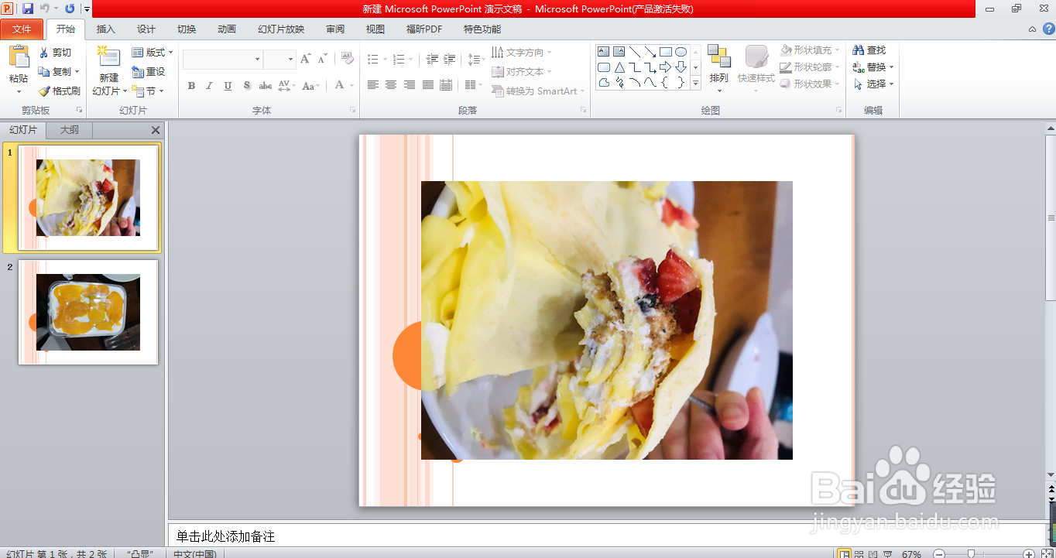Switch to the Transitions (切换) tab
The width and height of the screenshot is (1056, 558).
[x=187, y=29]
